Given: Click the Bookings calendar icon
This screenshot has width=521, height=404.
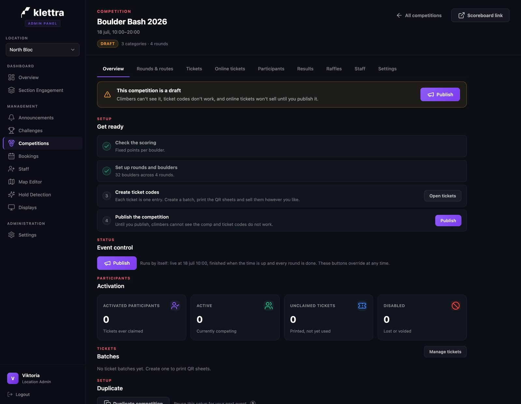Looking at the screenshot, I should coord(11,156).
